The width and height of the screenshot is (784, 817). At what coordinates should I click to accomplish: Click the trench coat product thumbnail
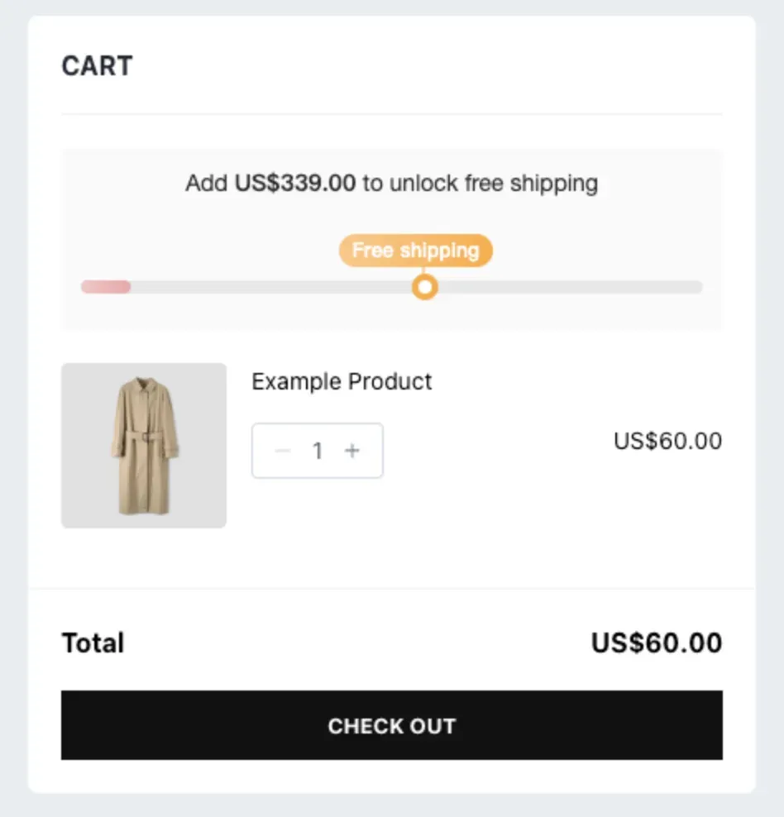tap(144, 445)
